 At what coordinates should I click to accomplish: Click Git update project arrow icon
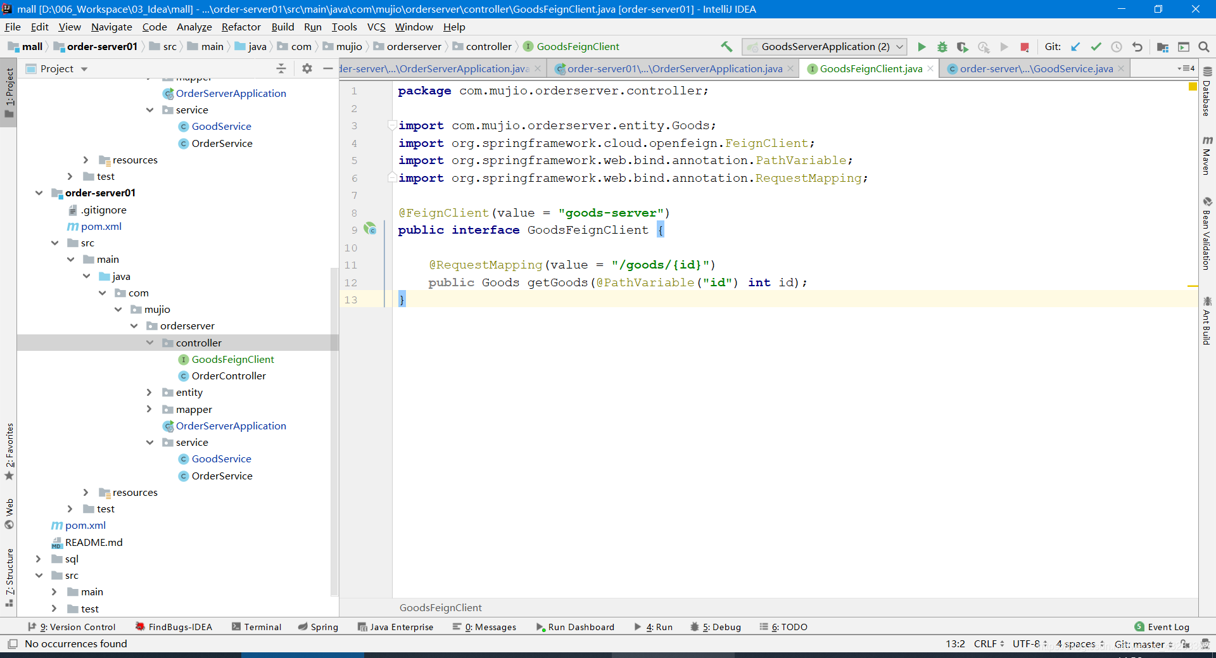(1075, 47)
